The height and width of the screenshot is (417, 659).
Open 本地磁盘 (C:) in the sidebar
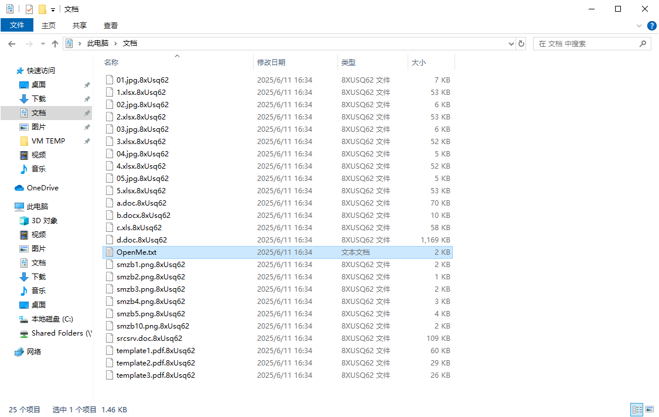pyautogui.click(x=52, y=319)
